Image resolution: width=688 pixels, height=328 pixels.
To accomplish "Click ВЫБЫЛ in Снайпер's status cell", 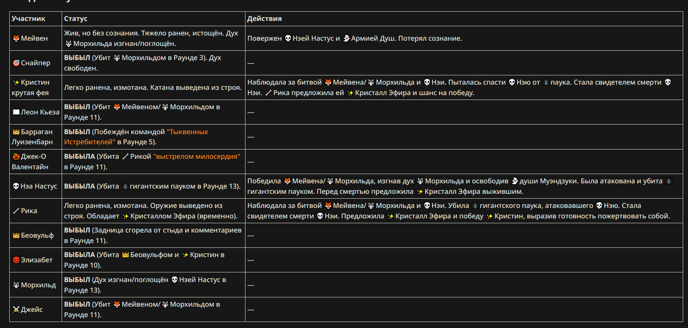I will point(77,58).
